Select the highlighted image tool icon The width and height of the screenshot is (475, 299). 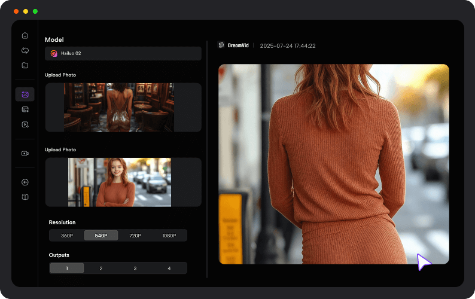pyautogui.click(x=25, y=94)
